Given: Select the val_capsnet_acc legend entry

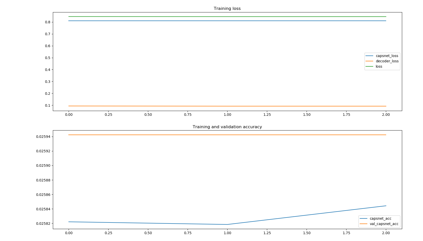Looking at the screenshot, I should click(379, 224).
